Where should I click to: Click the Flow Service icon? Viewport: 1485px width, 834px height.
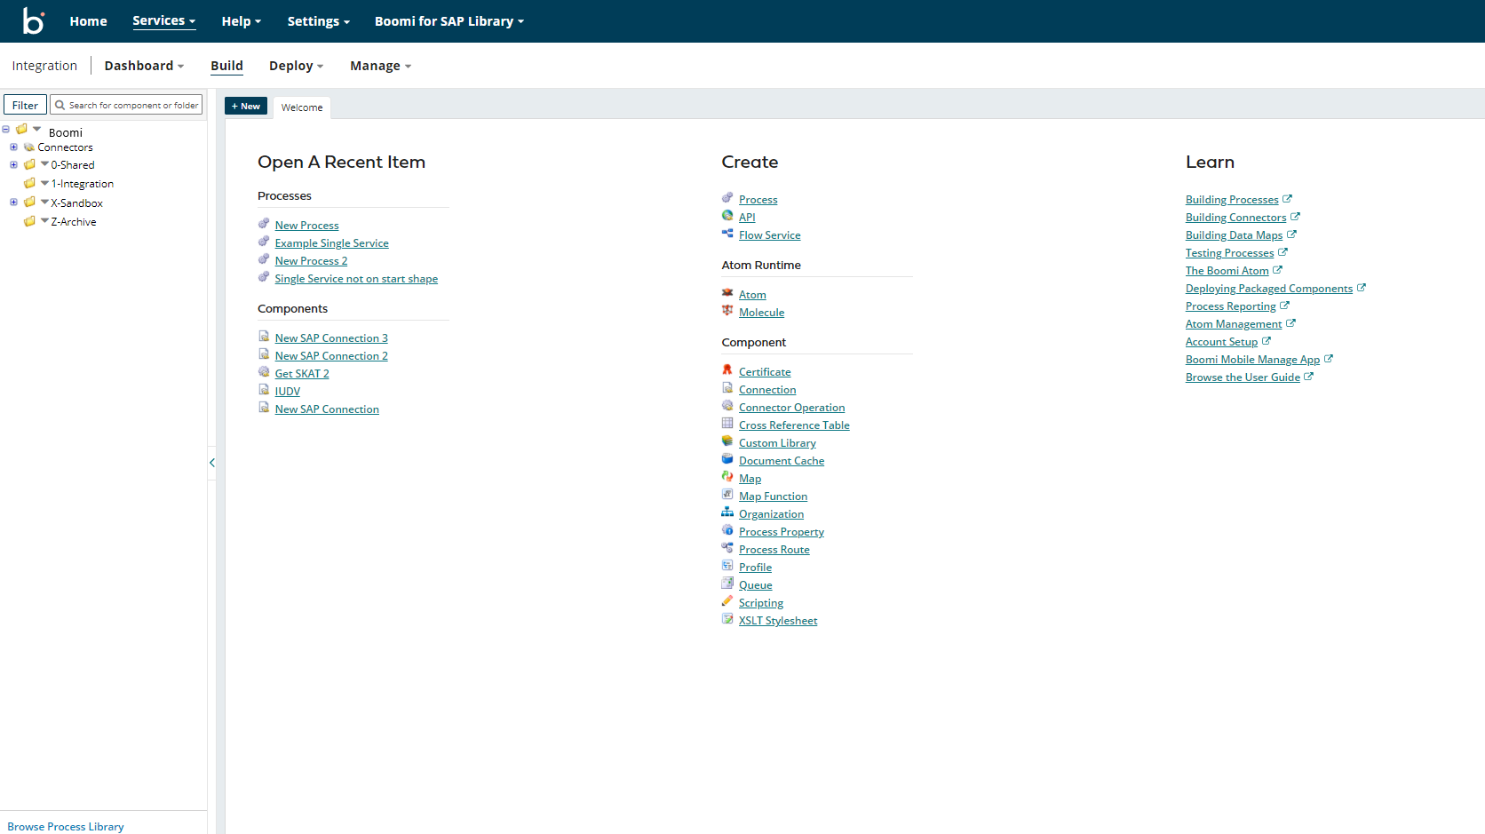[x=727, y=234]
